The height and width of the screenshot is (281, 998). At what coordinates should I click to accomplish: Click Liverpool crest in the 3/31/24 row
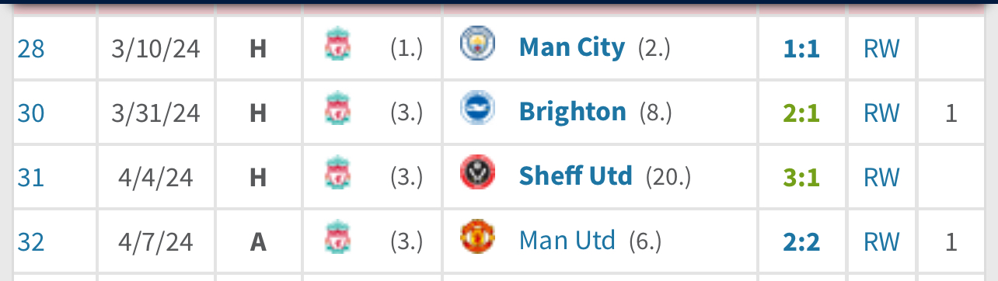coord(338,109)
